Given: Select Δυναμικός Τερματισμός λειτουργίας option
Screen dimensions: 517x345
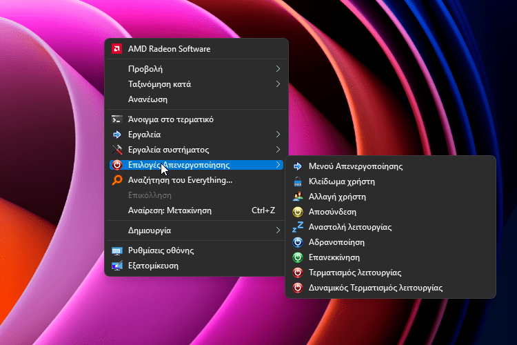Looking at the screenshot, I should click(x=390, y=288).
